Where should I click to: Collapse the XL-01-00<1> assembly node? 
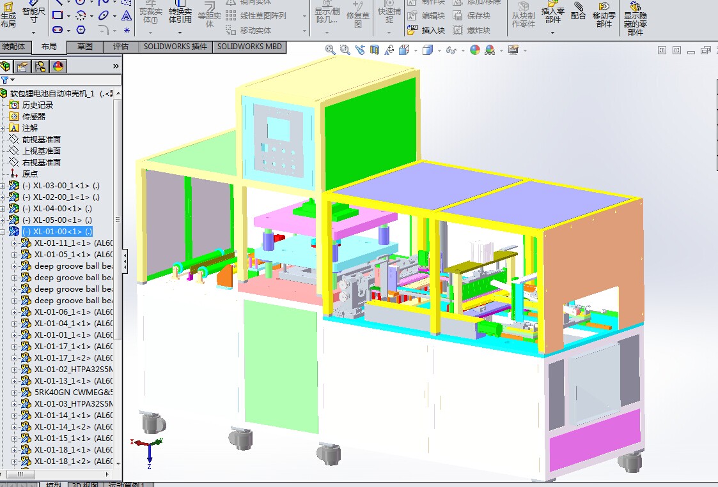tap(3, 231)
